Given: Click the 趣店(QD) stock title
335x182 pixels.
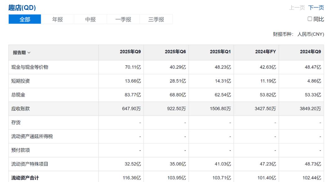Looking at the screenshot, I should click(22, 8).
